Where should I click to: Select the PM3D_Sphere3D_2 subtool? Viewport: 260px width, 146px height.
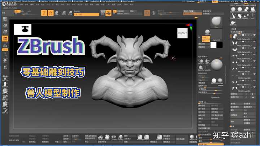[243, 63]
